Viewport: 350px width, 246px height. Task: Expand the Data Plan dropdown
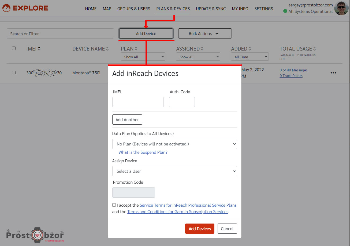click(174, 144)
